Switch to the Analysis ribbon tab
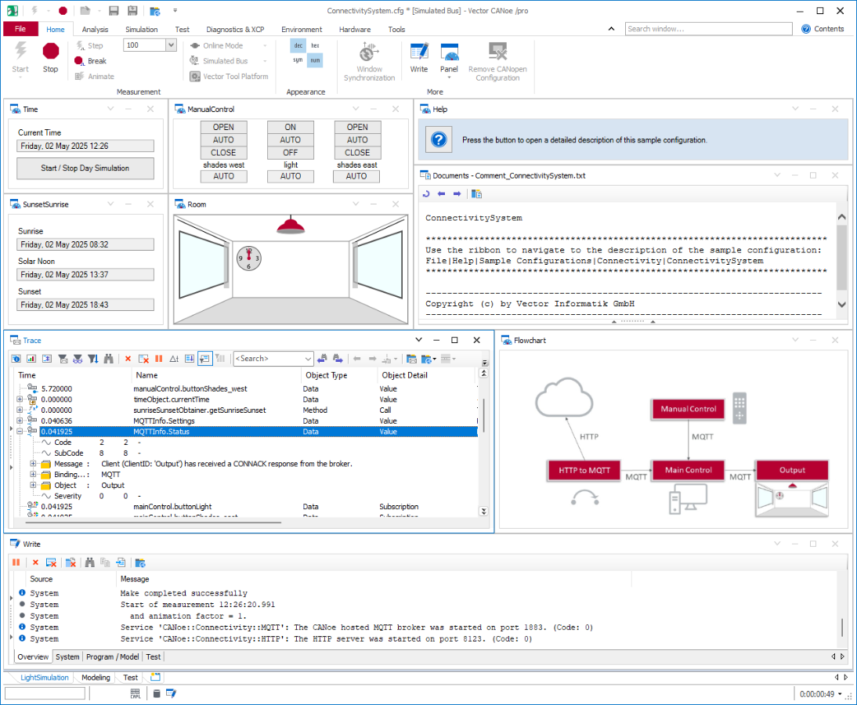857x705 pixels. click(x=95, y=30)
